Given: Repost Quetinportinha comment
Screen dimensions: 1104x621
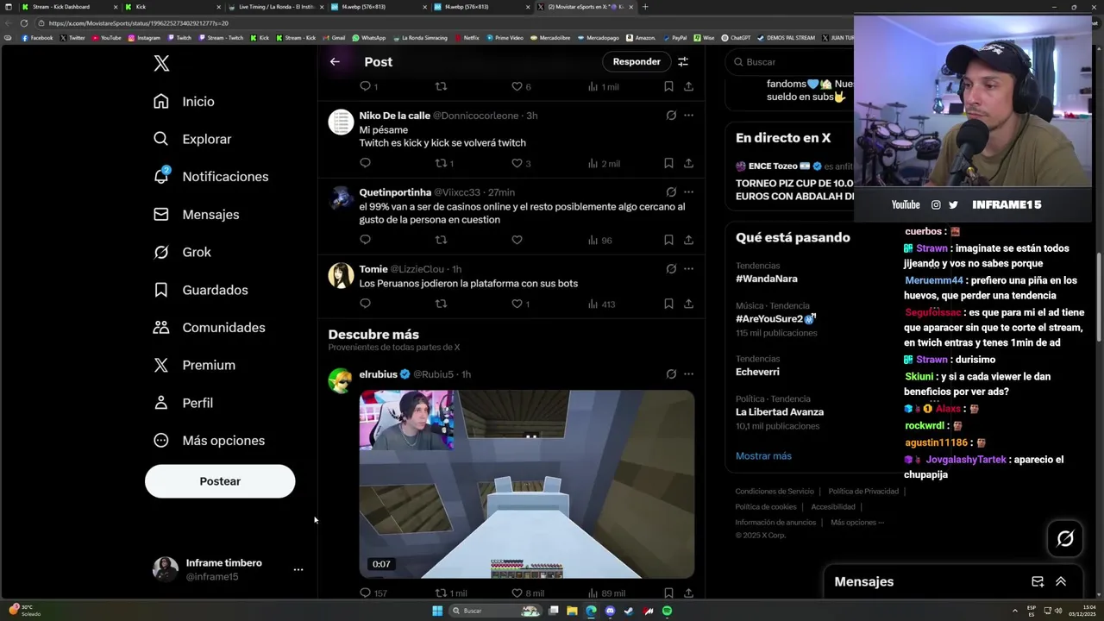Looking at the screenshot, I should coord(441,240).
